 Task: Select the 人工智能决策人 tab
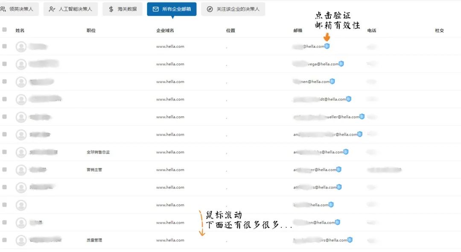click(70, 9)
